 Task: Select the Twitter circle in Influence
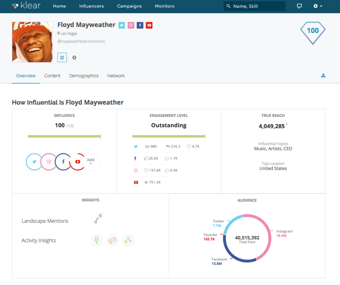click(34, 162)
